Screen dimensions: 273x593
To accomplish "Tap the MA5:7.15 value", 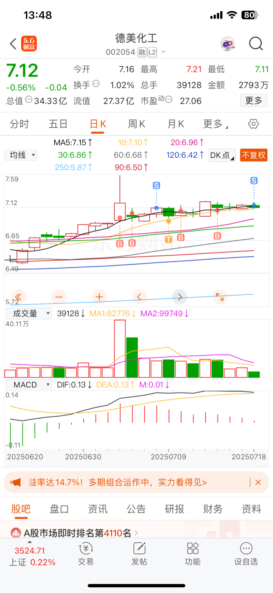I will (73, 143).
